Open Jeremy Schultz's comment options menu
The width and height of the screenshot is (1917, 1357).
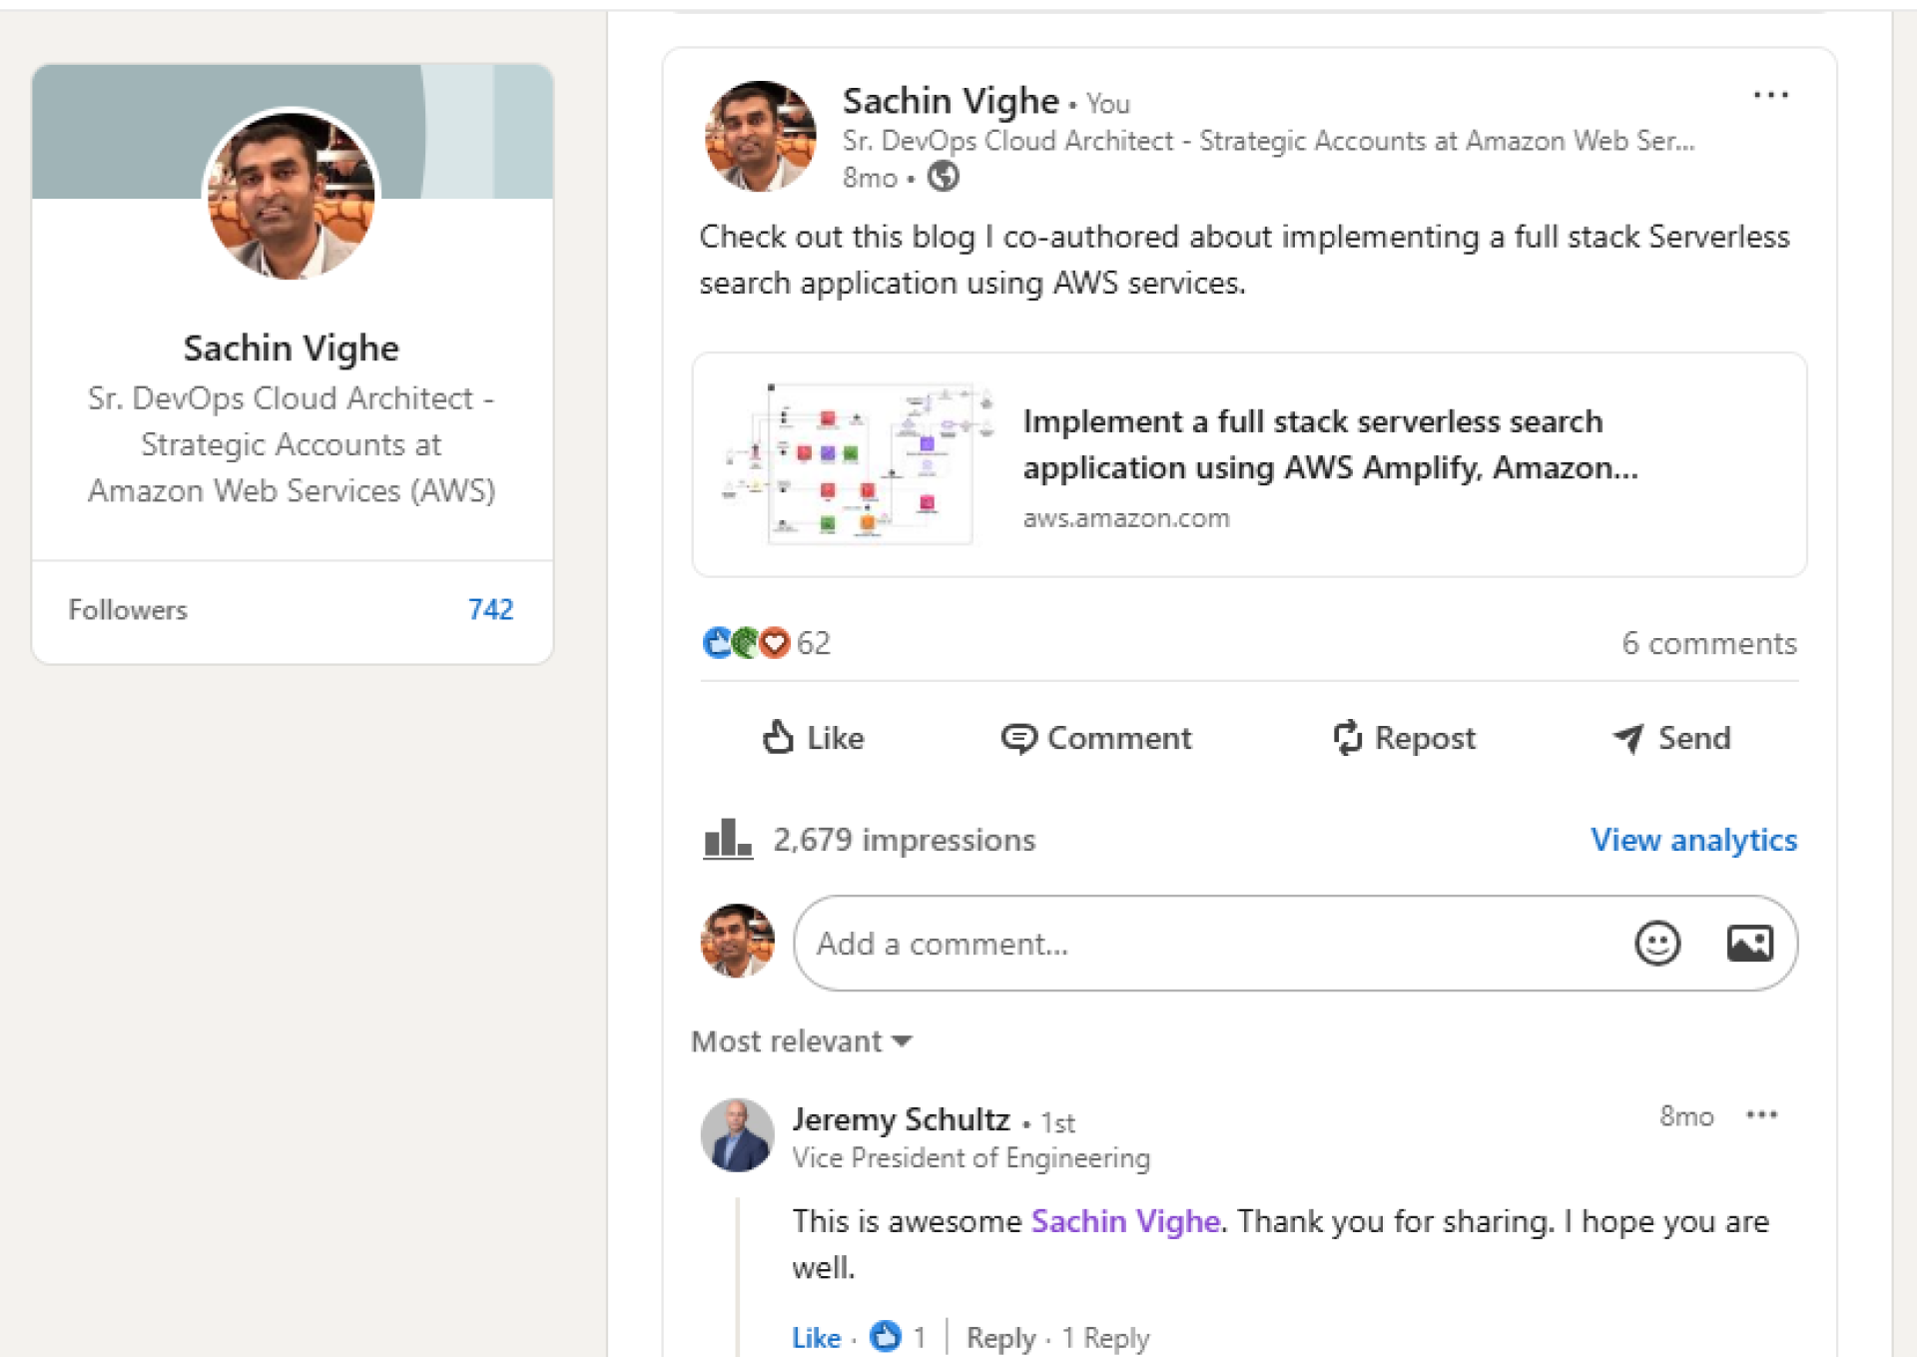click(x=1763, y=1115)
